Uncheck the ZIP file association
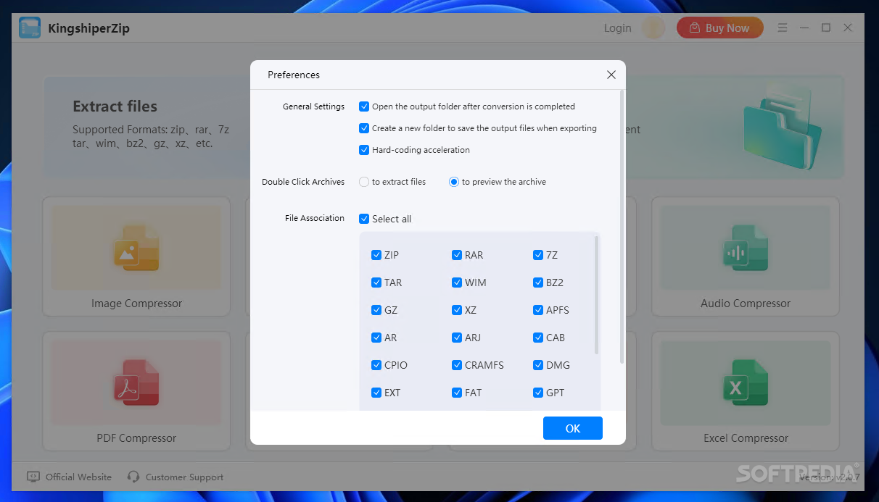Viewport: 879px width, 502px height. pyautogui.click(x=376, y=255)
